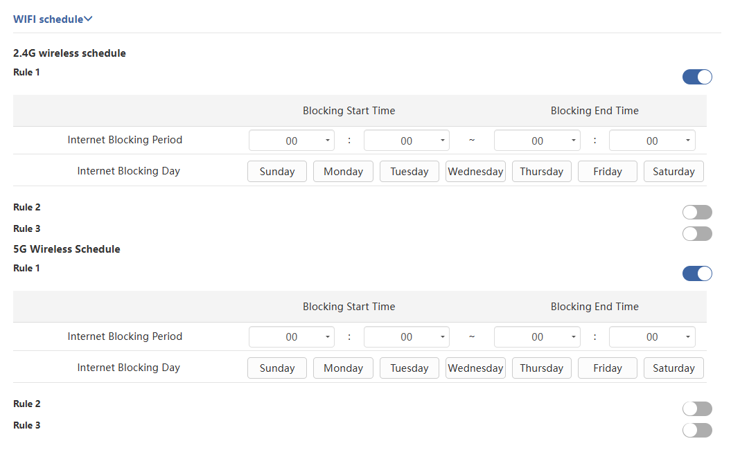Open 2.4G blocking end minute dropdown
This screenshot has width=731, height=459.
652,141
